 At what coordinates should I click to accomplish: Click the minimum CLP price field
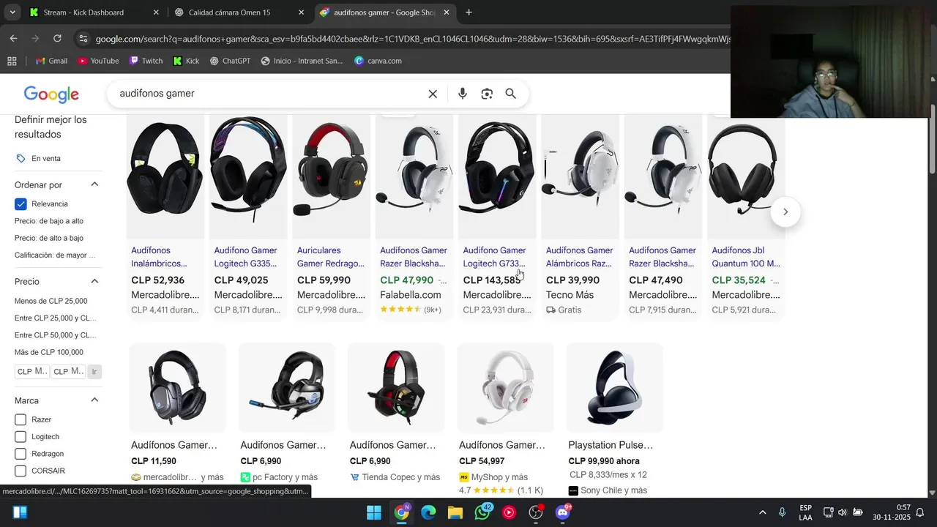pyautogui.click(x=31, y=372)
